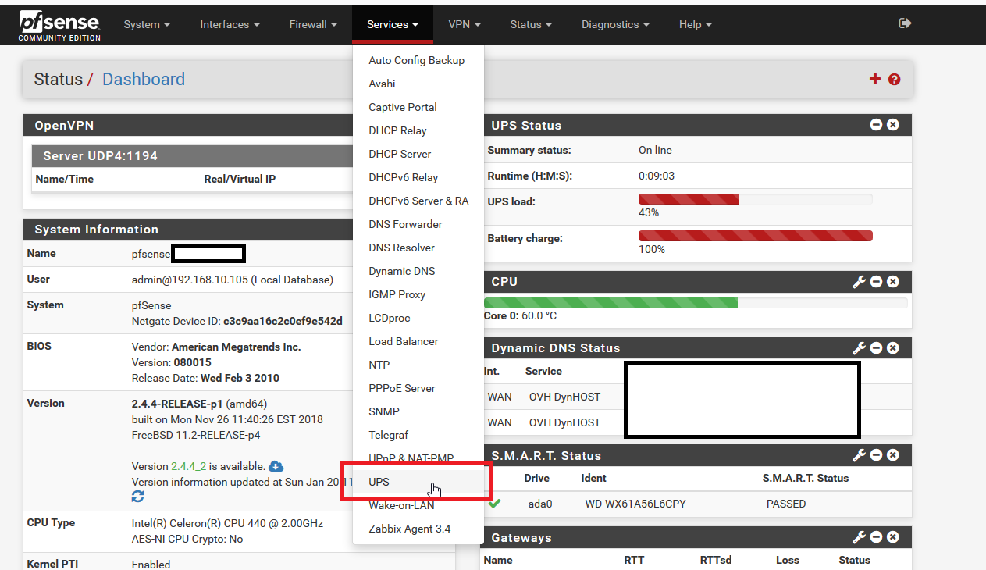Open DNS Resolver service
Screen dimensions: 986x570
[418, 248]
